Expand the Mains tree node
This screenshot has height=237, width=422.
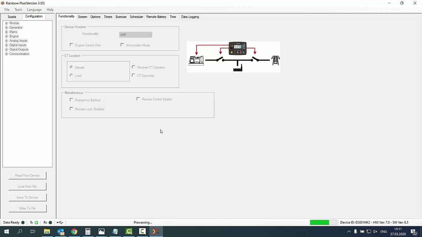tap(6, 32)
